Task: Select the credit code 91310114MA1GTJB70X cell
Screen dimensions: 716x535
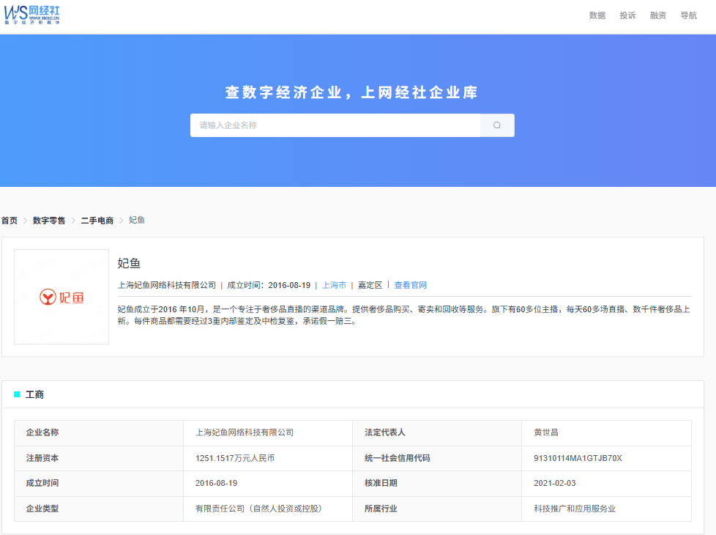Action: (x=578, y=458)
